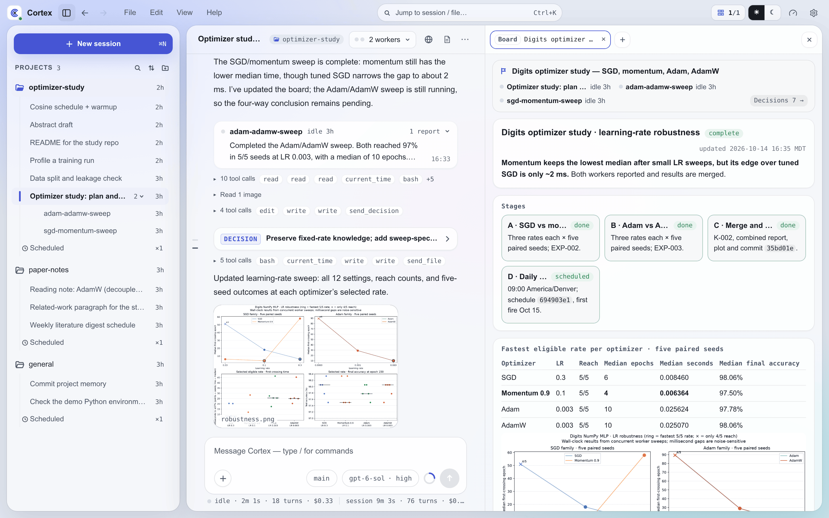This screenshot has width=829, height=518.
Task: Open the Edit menu
Action: click(x=156, y=13)
